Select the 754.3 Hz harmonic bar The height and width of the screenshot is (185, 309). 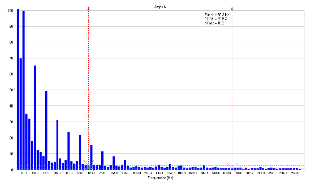click(x=102, y=160)
